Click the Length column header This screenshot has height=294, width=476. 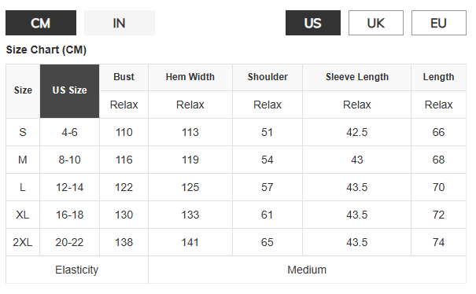(439, 77)
